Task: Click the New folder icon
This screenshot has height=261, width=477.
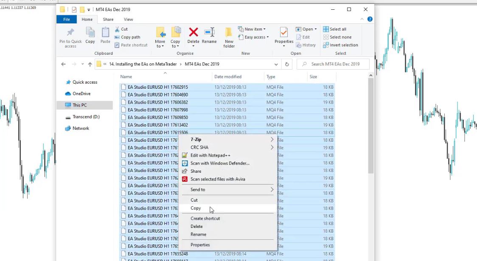Action: coord(229,33)
